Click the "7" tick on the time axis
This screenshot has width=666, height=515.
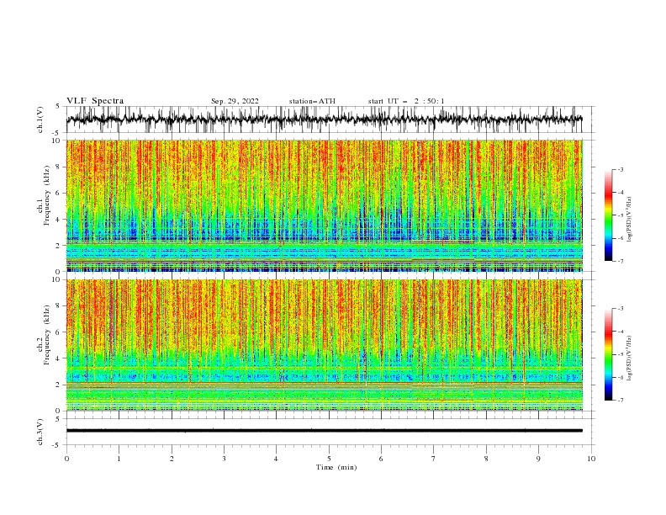click(x=434, y=459)
